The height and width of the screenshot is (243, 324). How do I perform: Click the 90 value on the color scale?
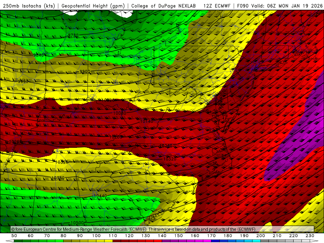tap(80, 236)
